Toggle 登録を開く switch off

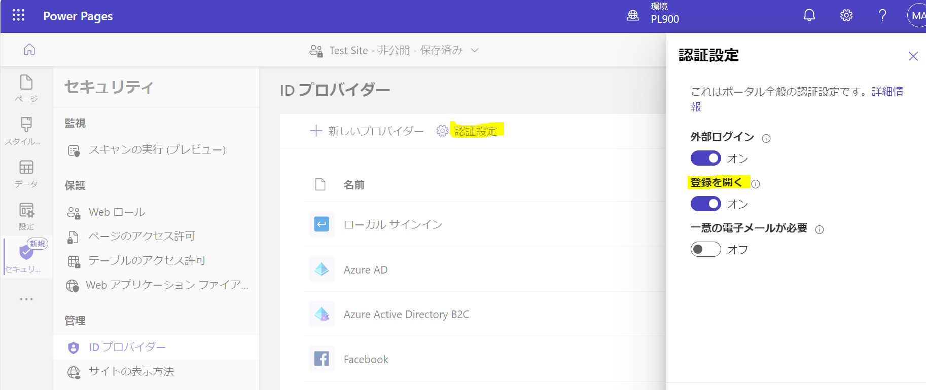coord(705,204)
